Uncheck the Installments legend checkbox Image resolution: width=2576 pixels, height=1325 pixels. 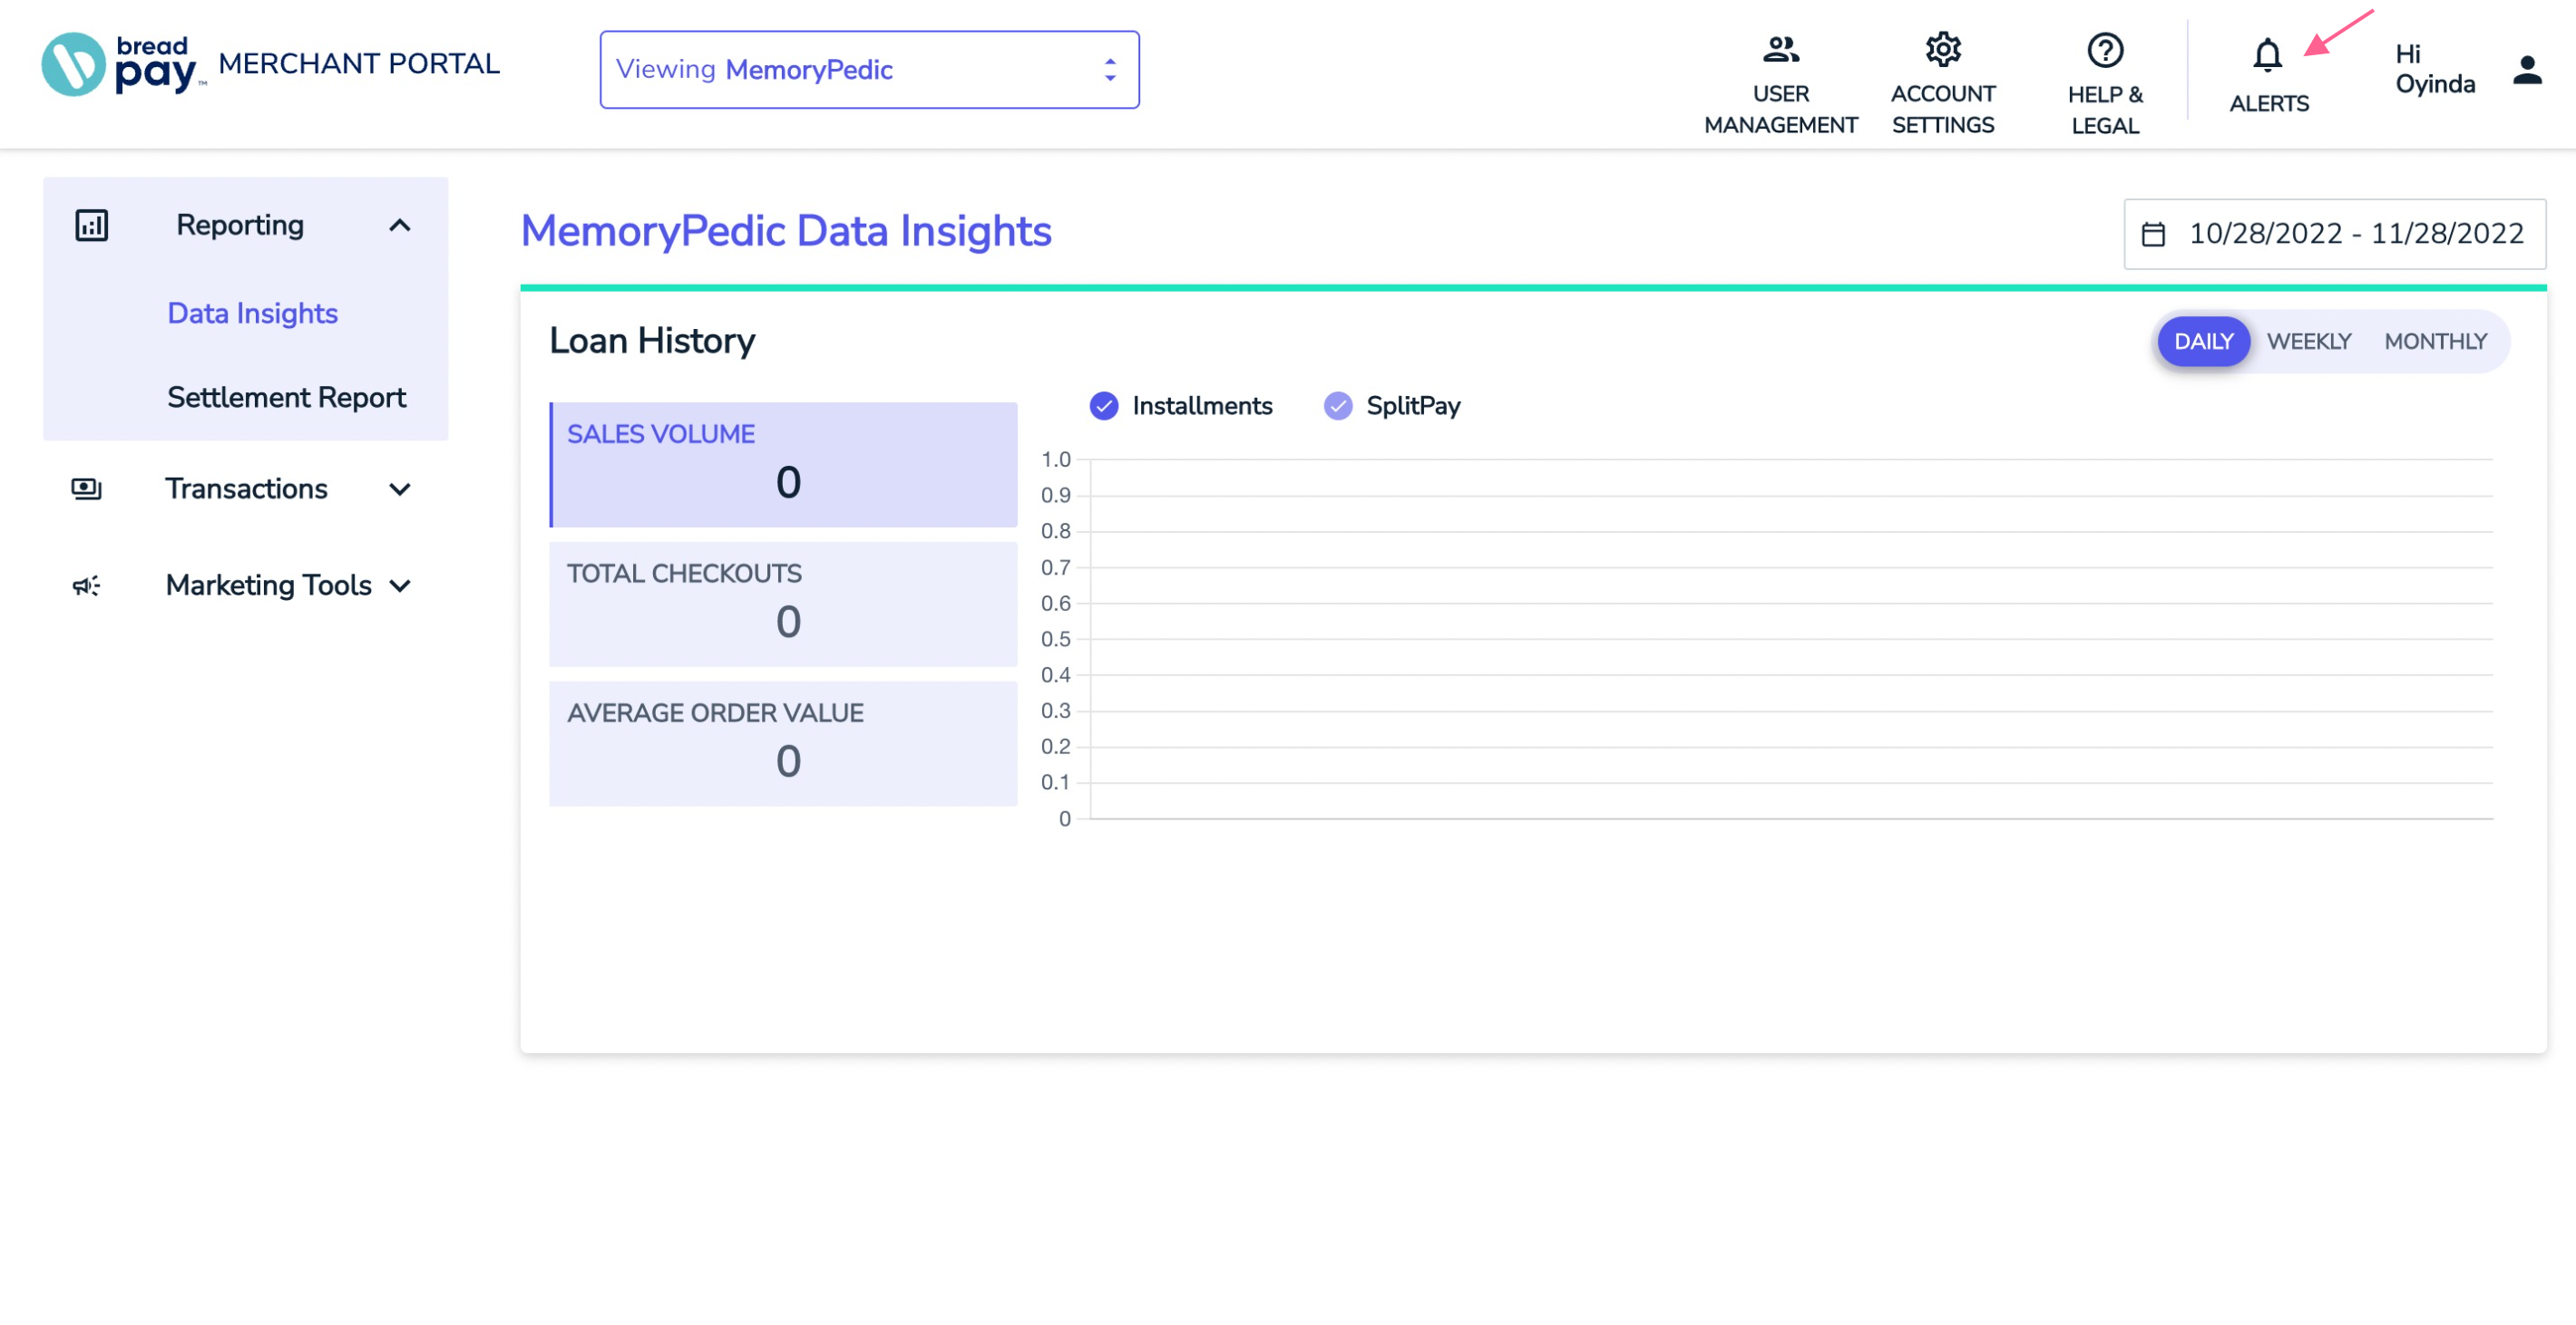point(1104,406)
